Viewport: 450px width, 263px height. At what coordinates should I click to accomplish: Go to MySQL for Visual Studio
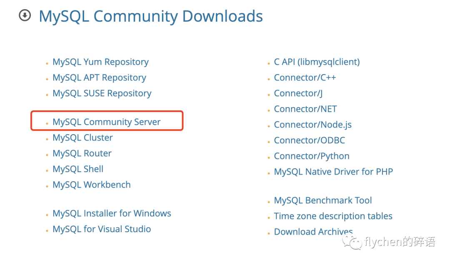point(102,229)
